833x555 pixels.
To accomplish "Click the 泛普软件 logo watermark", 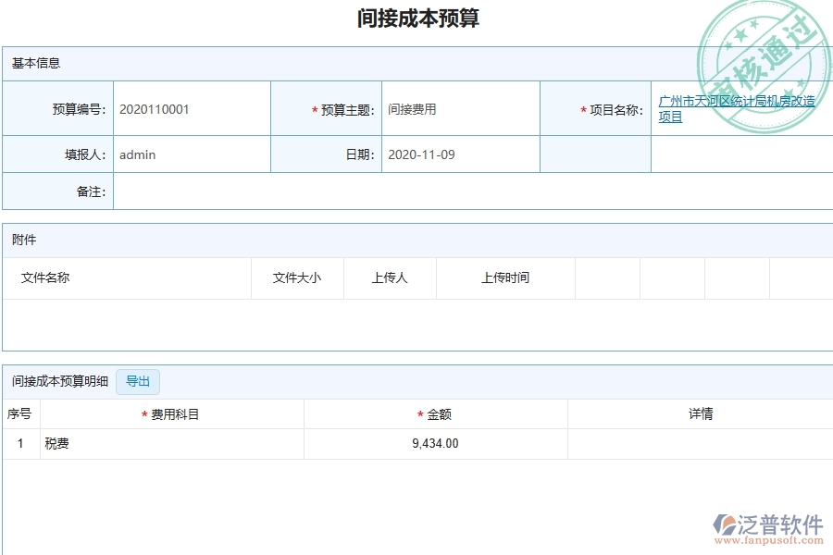I will click(767, 526).
